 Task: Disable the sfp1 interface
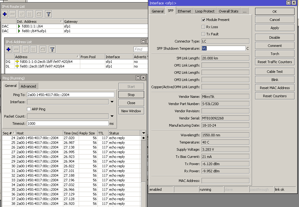tap(275, 38)
